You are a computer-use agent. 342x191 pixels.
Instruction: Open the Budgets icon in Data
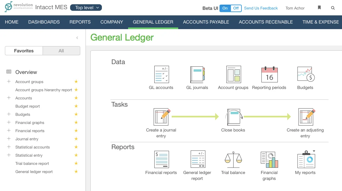[306, 74]
